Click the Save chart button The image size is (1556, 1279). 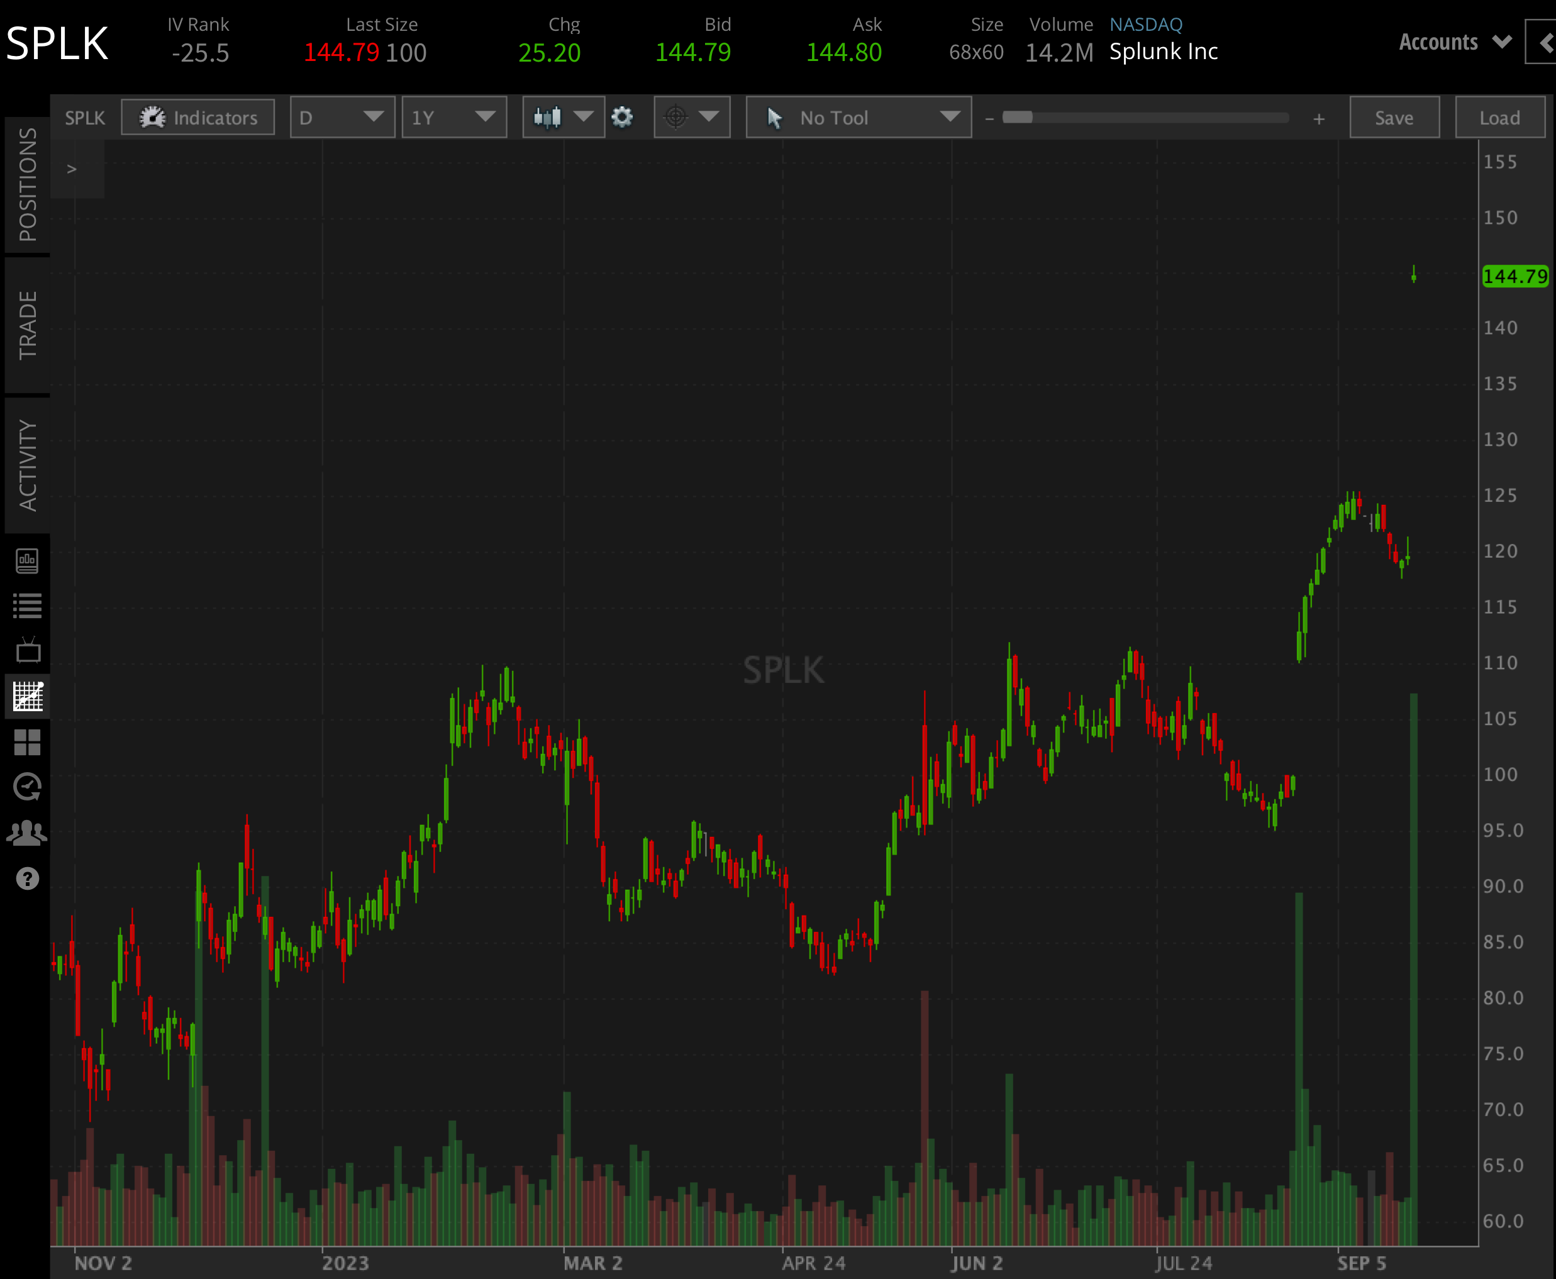(1394, 117)
